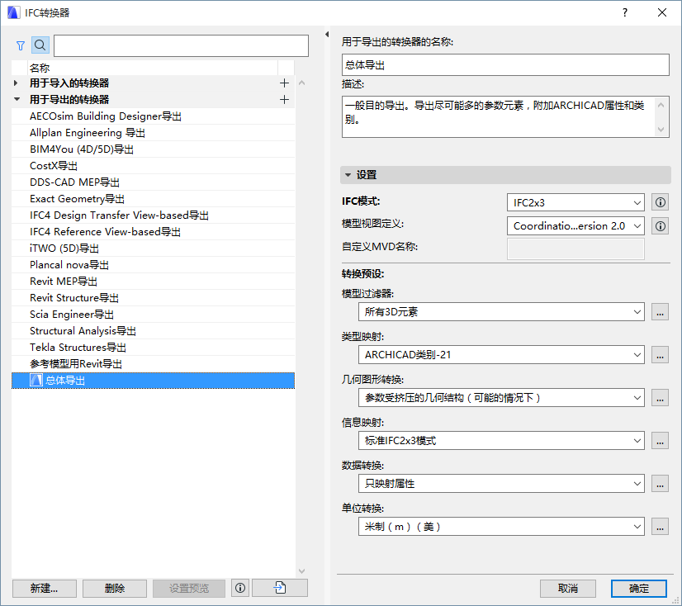This screenshot has height=606, width=682.
Task: Add a new export converter with the plus icon
Action: click(284, 99)
